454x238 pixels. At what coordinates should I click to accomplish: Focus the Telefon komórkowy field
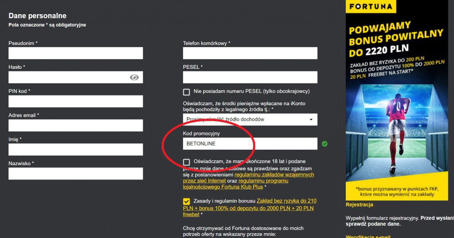(250, 53)
